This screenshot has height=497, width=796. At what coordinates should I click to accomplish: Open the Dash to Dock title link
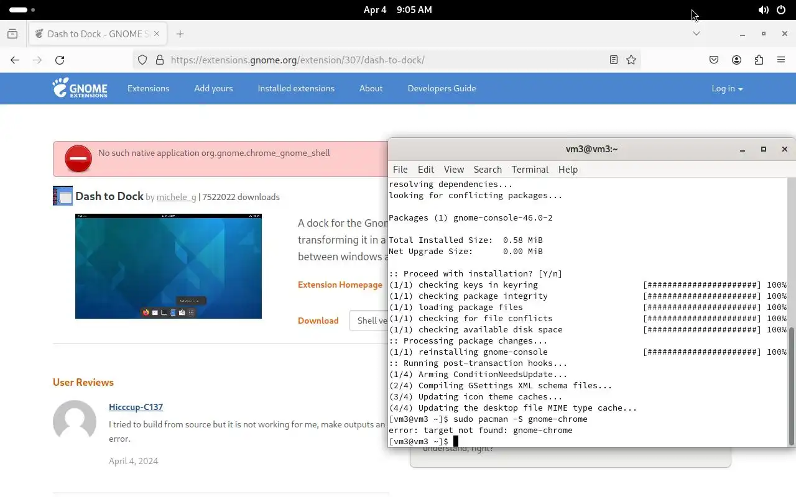tap(109, 196)
